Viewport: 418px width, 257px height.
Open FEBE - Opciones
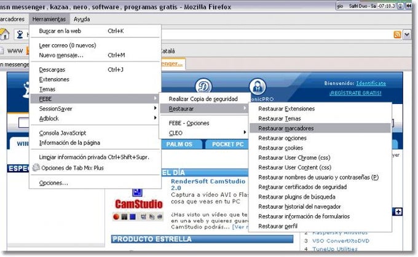[x=204, y=123]
